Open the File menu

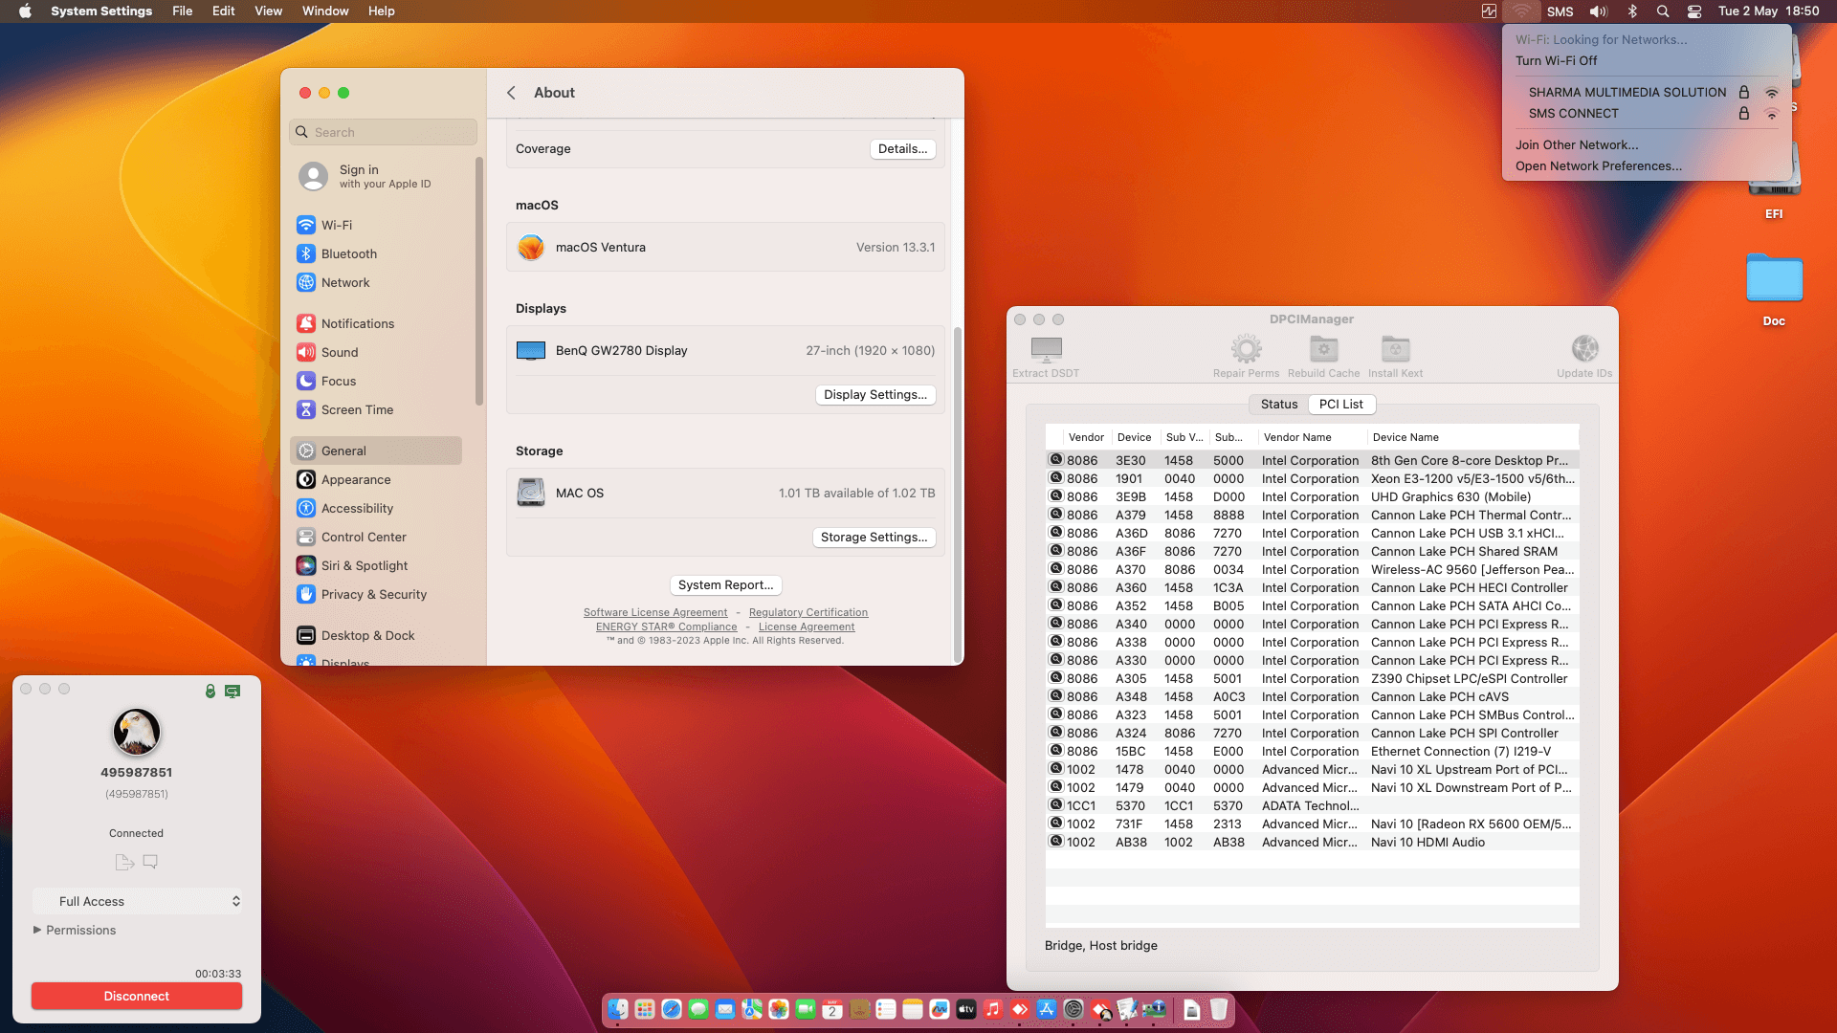pyautogui.click(x=182, y=11)
